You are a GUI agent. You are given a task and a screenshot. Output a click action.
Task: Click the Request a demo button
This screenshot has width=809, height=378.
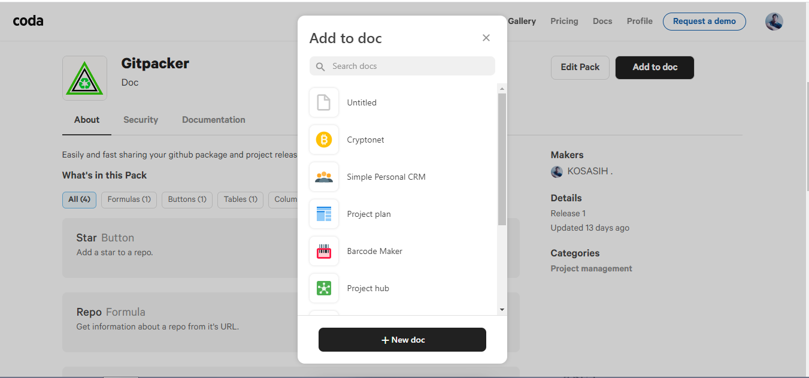pos(704,22)
